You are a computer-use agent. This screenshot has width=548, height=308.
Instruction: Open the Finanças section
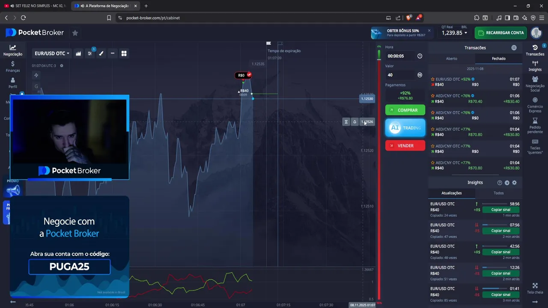pos(13,66)
